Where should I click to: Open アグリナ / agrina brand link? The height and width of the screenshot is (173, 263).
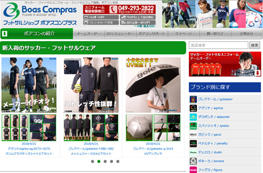pyautogui.click(x=211, y=108)
